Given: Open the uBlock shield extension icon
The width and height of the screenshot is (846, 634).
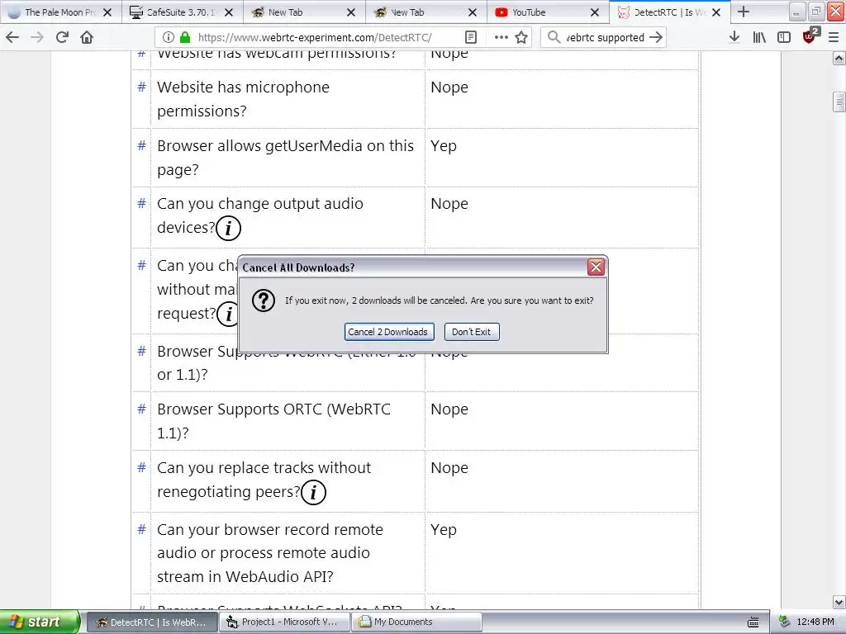Looking at the screenshot, I should (810, 35).
